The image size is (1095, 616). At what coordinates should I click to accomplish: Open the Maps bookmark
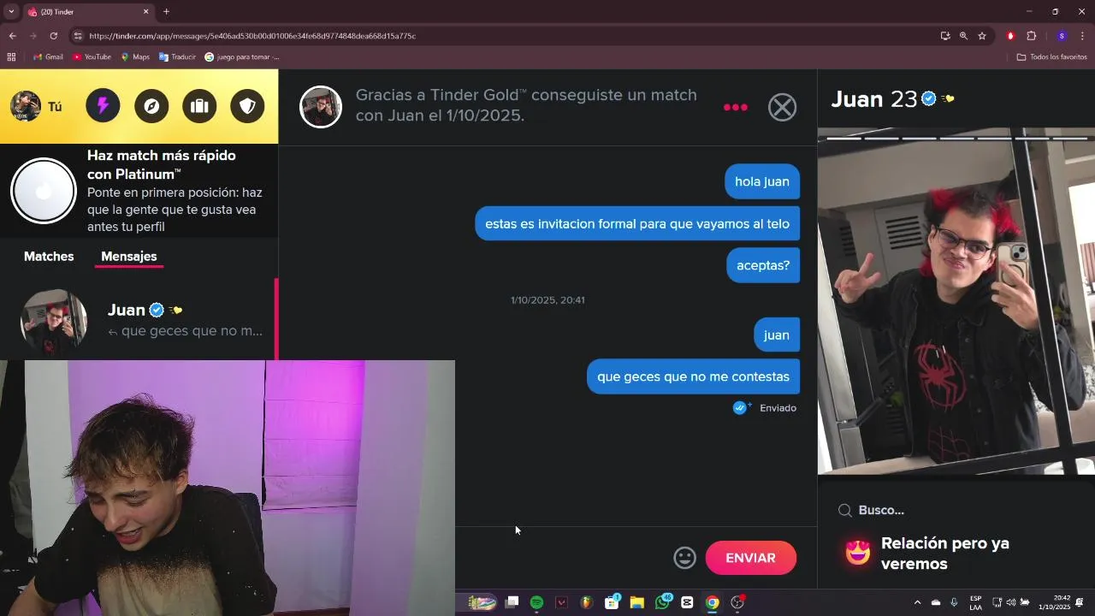pyautogui.click(x=135, y=57)
